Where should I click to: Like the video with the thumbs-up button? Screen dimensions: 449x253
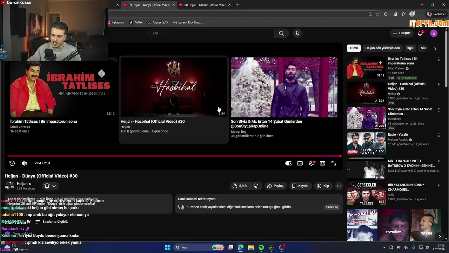click(240, 186)
